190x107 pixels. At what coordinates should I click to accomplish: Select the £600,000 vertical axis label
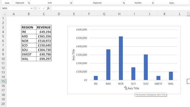click(82, 29)
